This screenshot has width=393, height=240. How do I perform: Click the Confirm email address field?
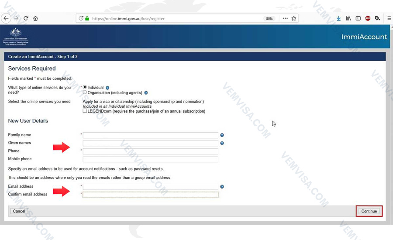150,195
